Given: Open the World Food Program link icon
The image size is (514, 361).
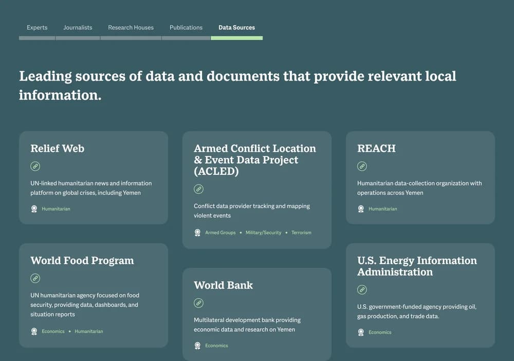Looking at the screenshot, I should 35,278.
